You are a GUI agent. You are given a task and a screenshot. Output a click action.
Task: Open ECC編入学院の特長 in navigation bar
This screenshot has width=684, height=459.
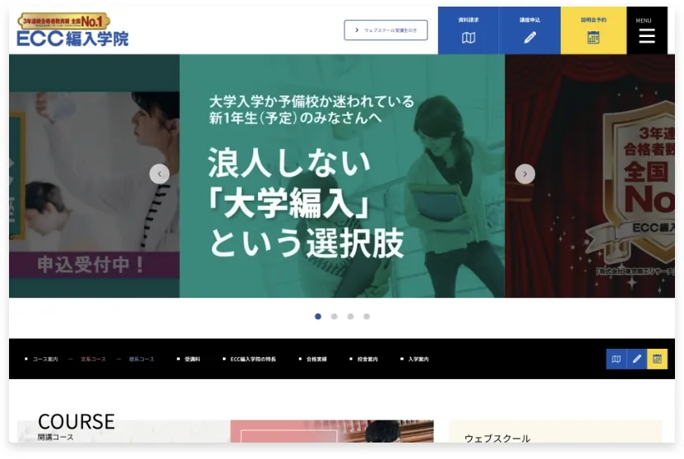253,359
